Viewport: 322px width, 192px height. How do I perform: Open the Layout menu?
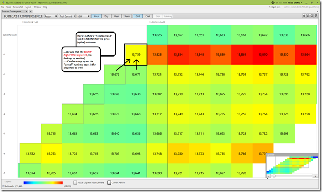coord(28,7)
